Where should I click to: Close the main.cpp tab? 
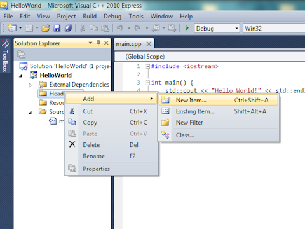point(149,44)
